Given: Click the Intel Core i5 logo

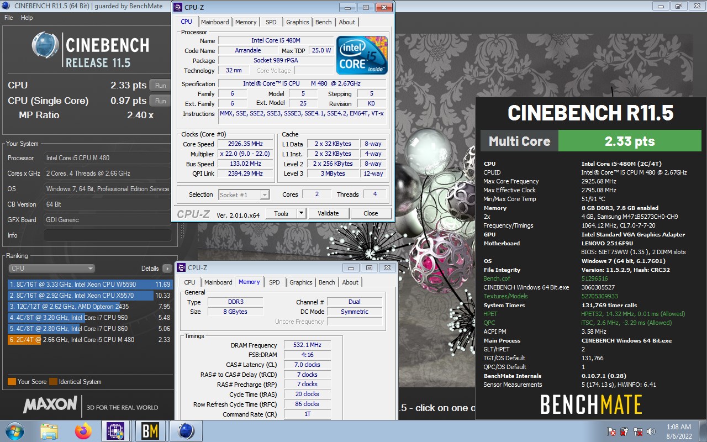Looking at the screenshot, I should [x=362, y=55].
